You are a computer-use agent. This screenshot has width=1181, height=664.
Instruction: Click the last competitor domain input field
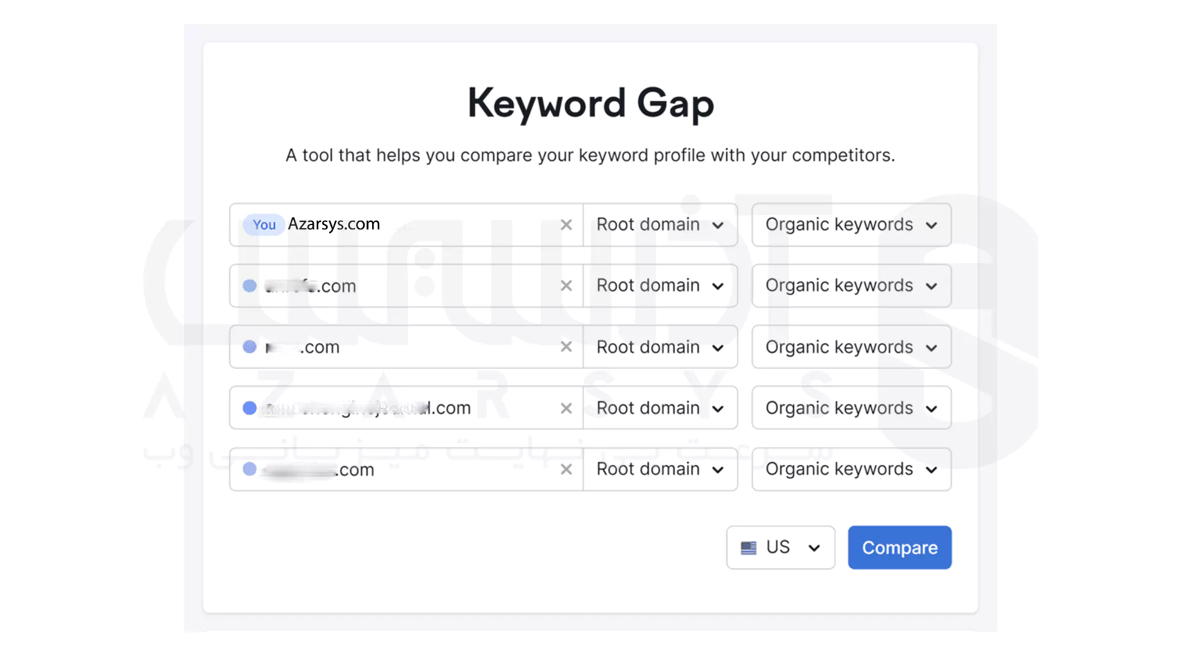pyautogui.click(x=455, y=470)
